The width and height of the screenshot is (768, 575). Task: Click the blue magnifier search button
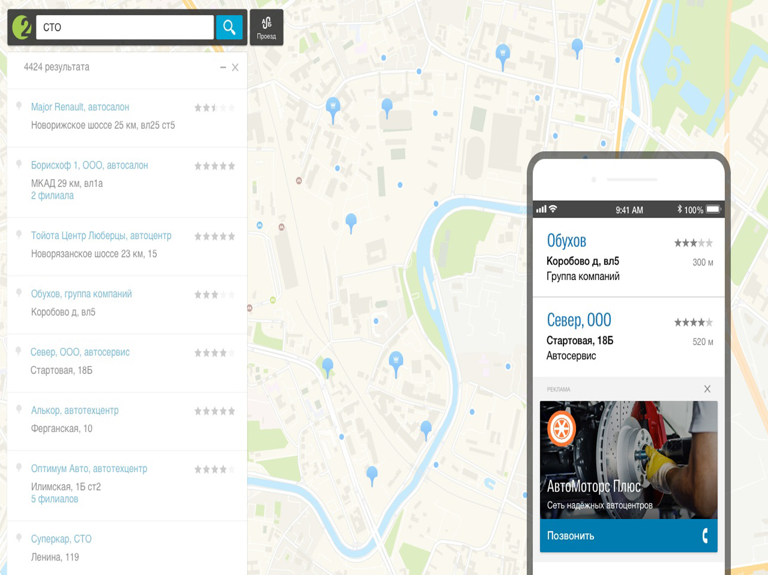pos(229,27)
